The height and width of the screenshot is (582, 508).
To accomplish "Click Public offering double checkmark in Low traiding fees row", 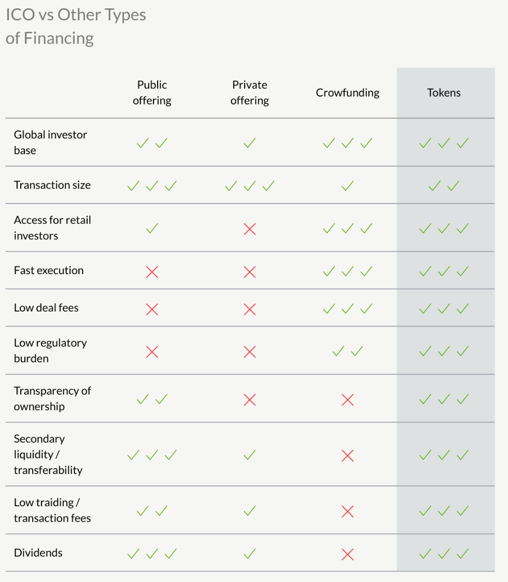I will [152, 511].
